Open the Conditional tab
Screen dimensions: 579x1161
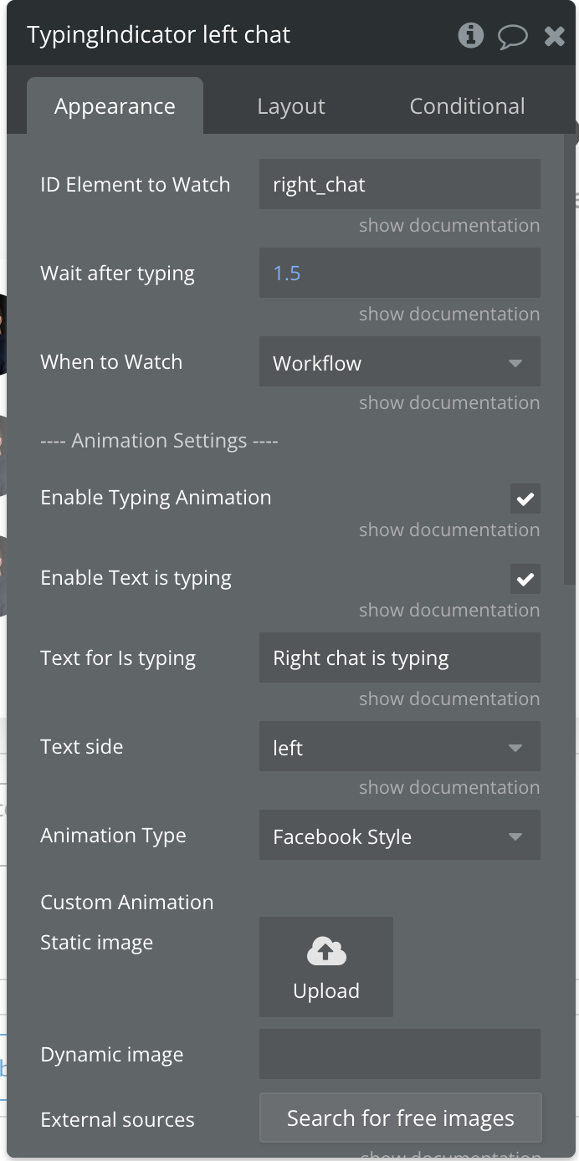(x=467, y=106)
